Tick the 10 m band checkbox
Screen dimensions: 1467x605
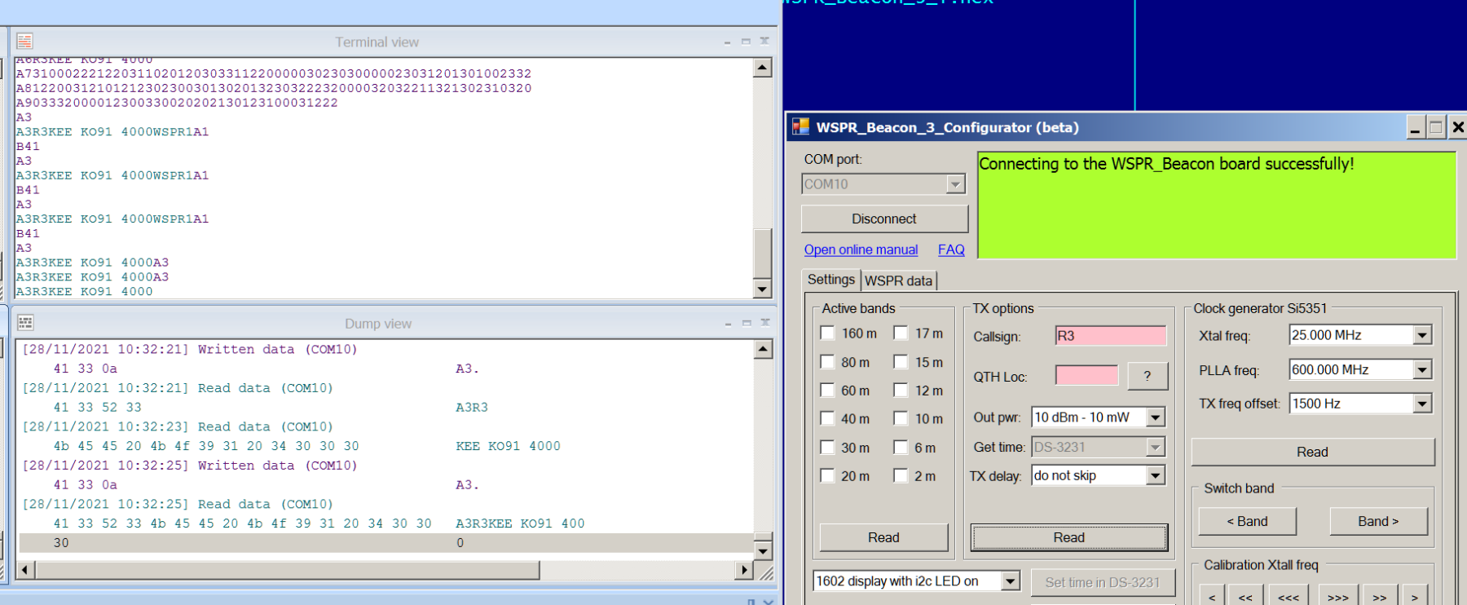click(901, 418)
